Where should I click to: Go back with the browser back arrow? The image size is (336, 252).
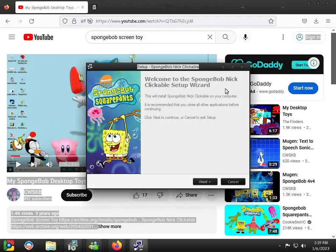pos(8,21)
